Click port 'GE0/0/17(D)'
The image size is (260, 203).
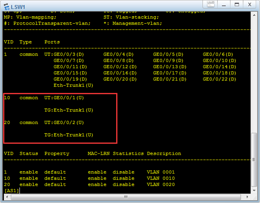pyautogui.click(x=170, y=73)
